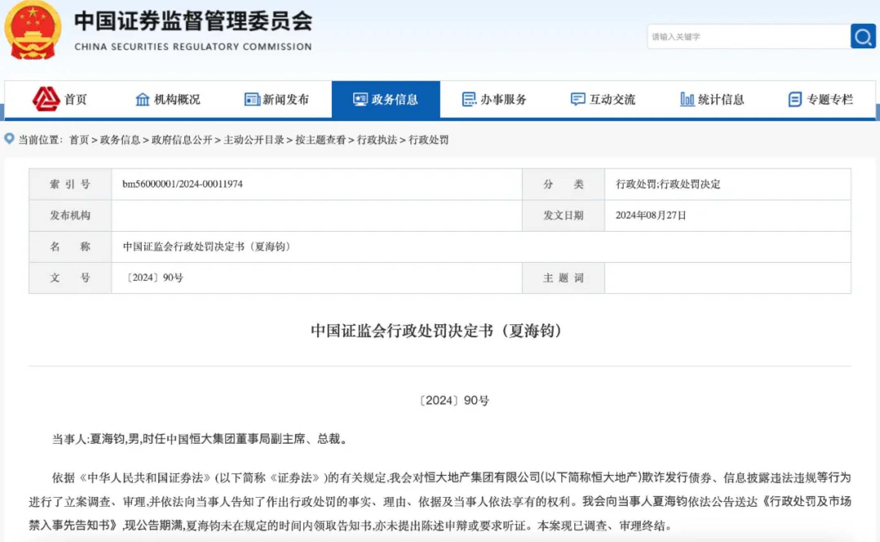Click CHINA SECURITIES REGULATORY COMMISSION subtitle
880x542 pixels.
click(x=193, y=47)
